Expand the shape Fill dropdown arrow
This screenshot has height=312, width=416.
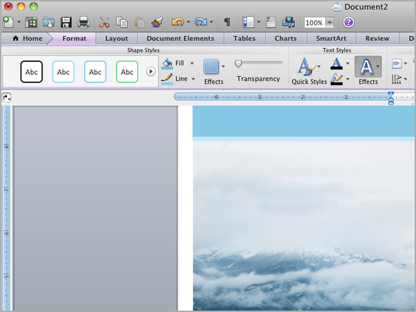pyautogui.click(x=191, y=63)
